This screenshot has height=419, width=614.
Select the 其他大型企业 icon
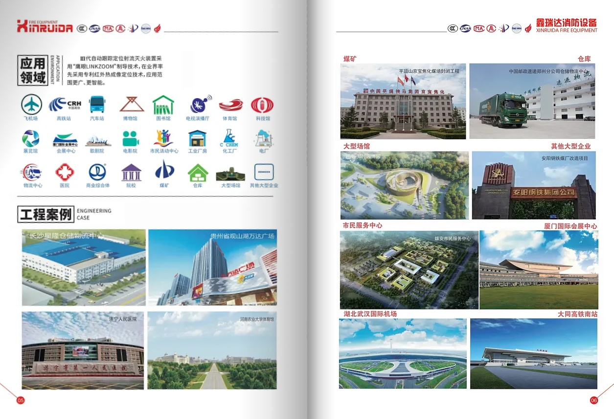(x=264, y=172)
